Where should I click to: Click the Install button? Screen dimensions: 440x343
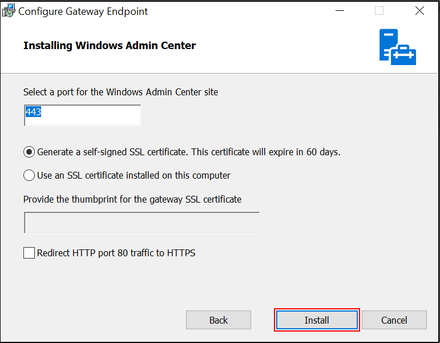(x=317, y=320)
